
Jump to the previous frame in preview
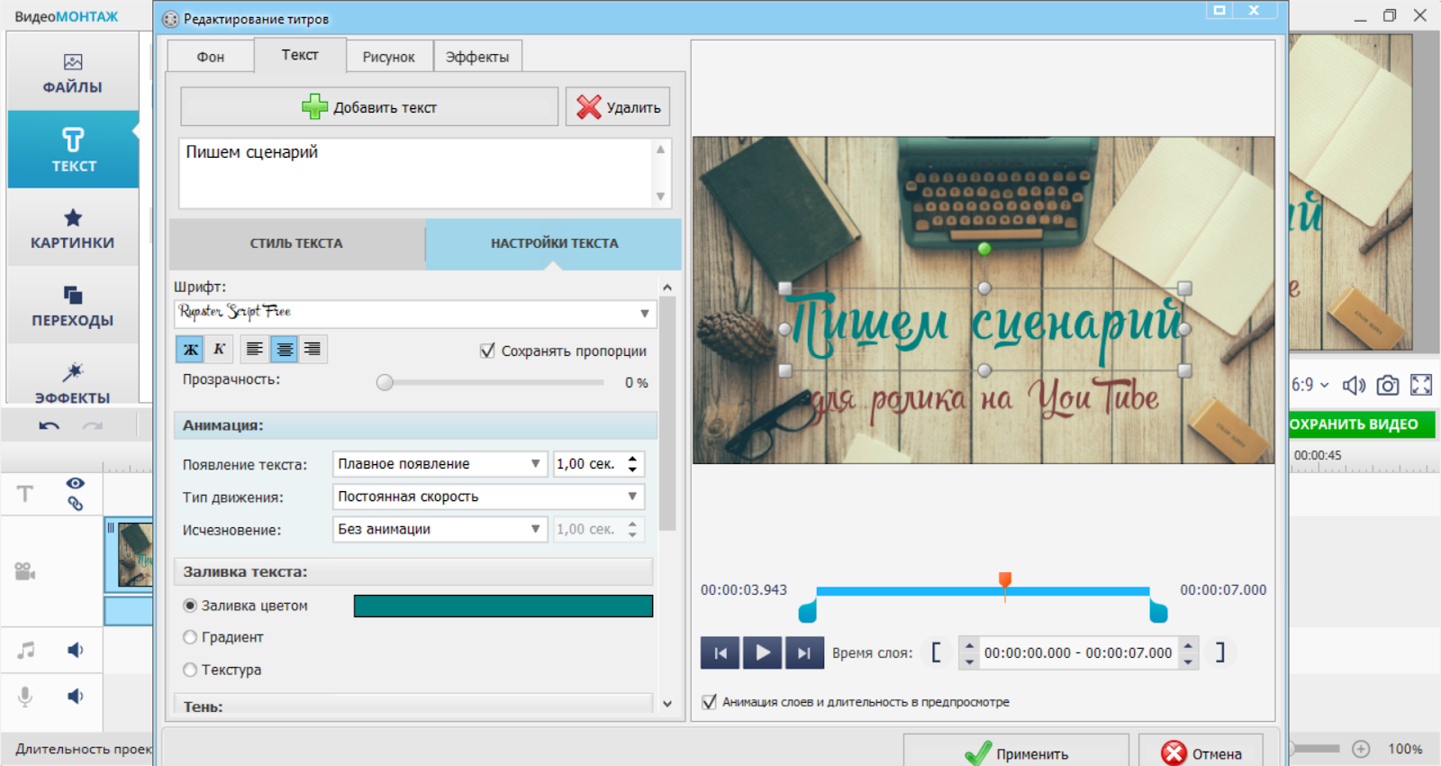tap(720, 653)
